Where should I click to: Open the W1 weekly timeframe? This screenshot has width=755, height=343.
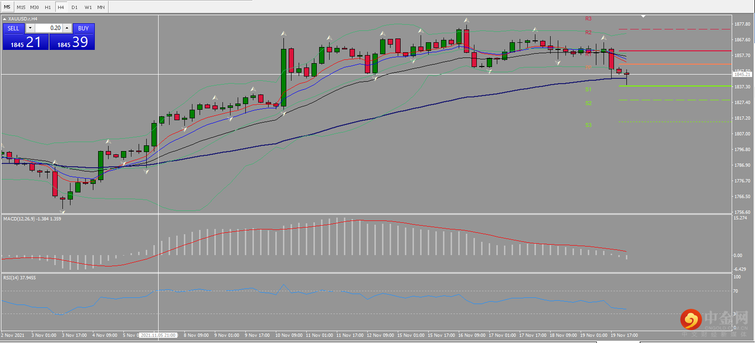click(x=88, y=8)
